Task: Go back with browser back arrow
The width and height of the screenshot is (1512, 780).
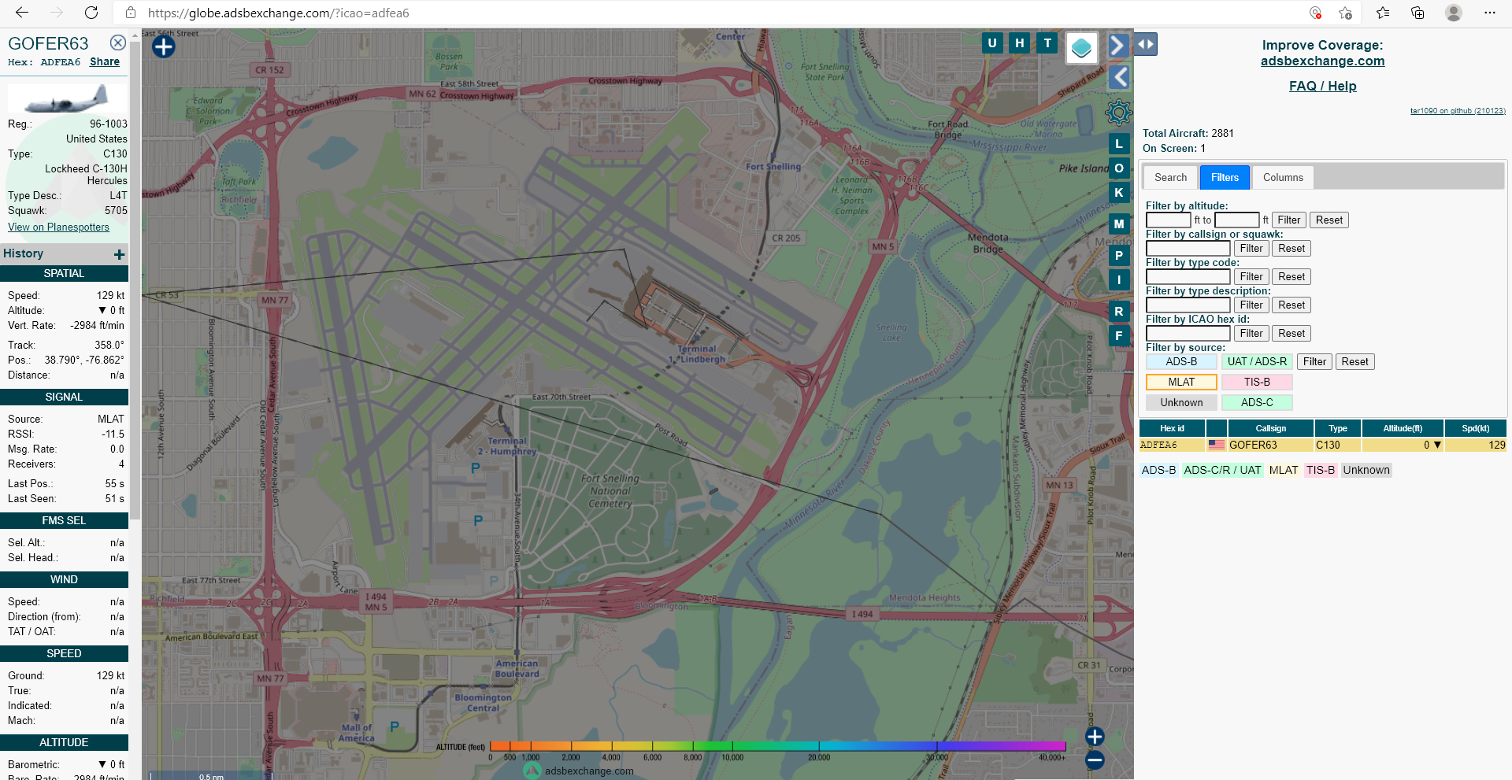Action: tap(22, 13)
